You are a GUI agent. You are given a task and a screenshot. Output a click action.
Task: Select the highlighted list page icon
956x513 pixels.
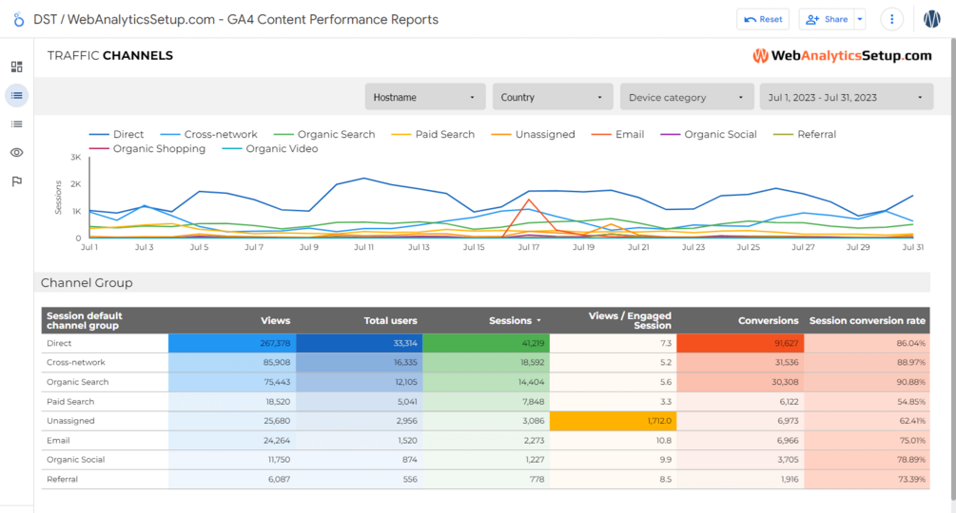click(16, 95)
